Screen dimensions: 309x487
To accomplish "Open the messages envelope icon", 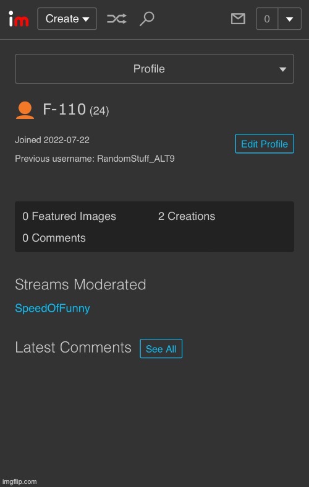I will tap(238, 19).
